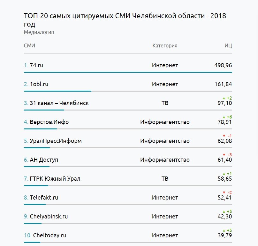The image size is (258, 246).
Task: Open the 1obl.ru entry
Action: click(x=39, y=84)
